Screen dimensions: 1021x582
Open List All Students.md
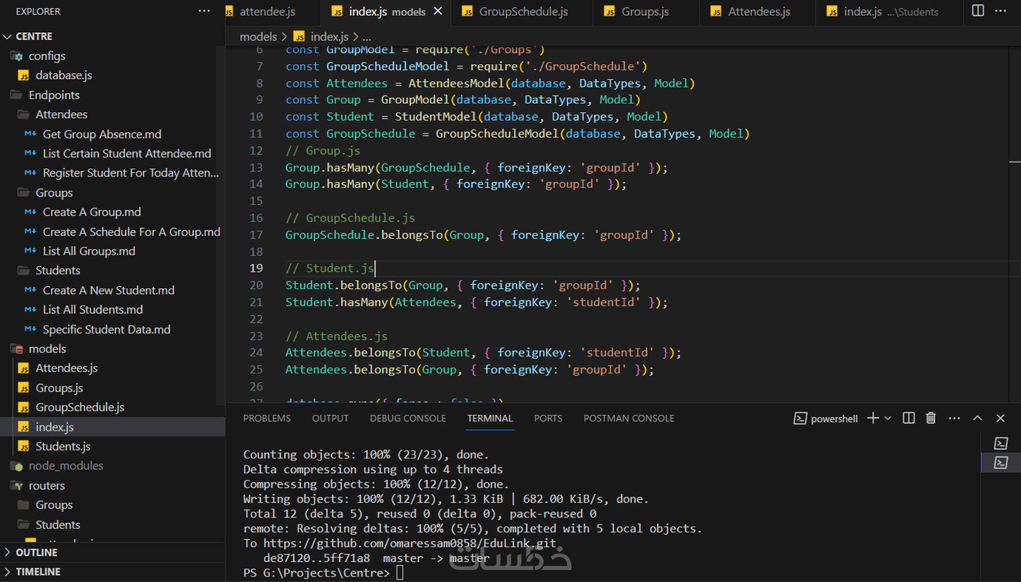pos(112,310)
